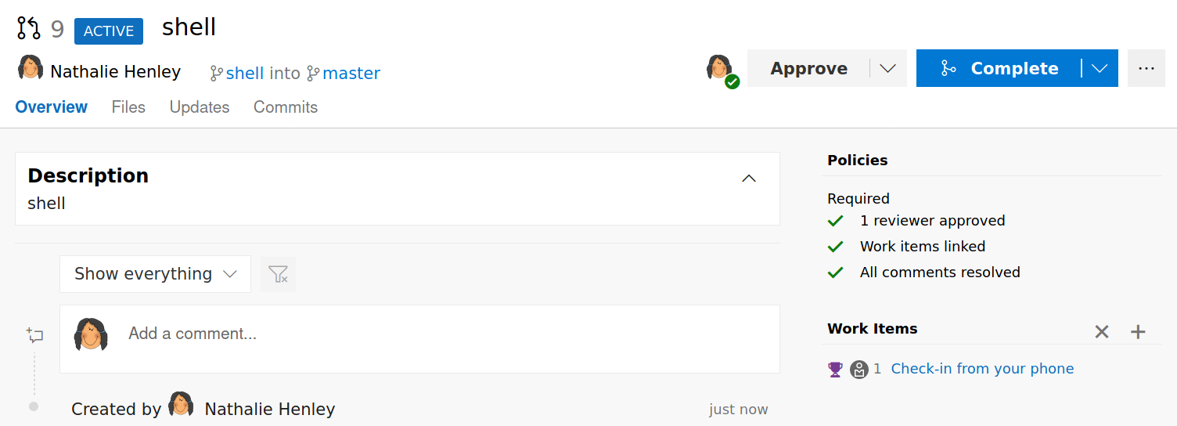The width and height of the screenshot is (1177, 426).
Task: Open the Show everything filter dropdown
Action: [x=155, y=274]
